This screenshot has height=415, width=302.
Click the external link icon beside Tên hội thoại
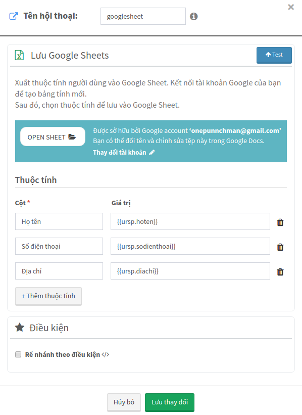pos(14,16)
